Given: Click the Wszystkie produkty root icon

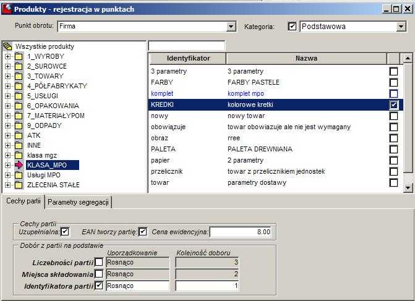Looking at the screenshot, I should coord(7,46).
